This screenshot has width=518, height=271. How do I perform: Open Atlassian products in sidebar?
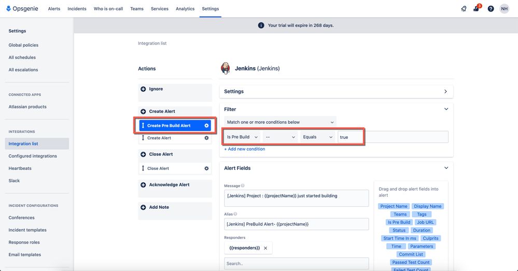[x=27, y=107]
